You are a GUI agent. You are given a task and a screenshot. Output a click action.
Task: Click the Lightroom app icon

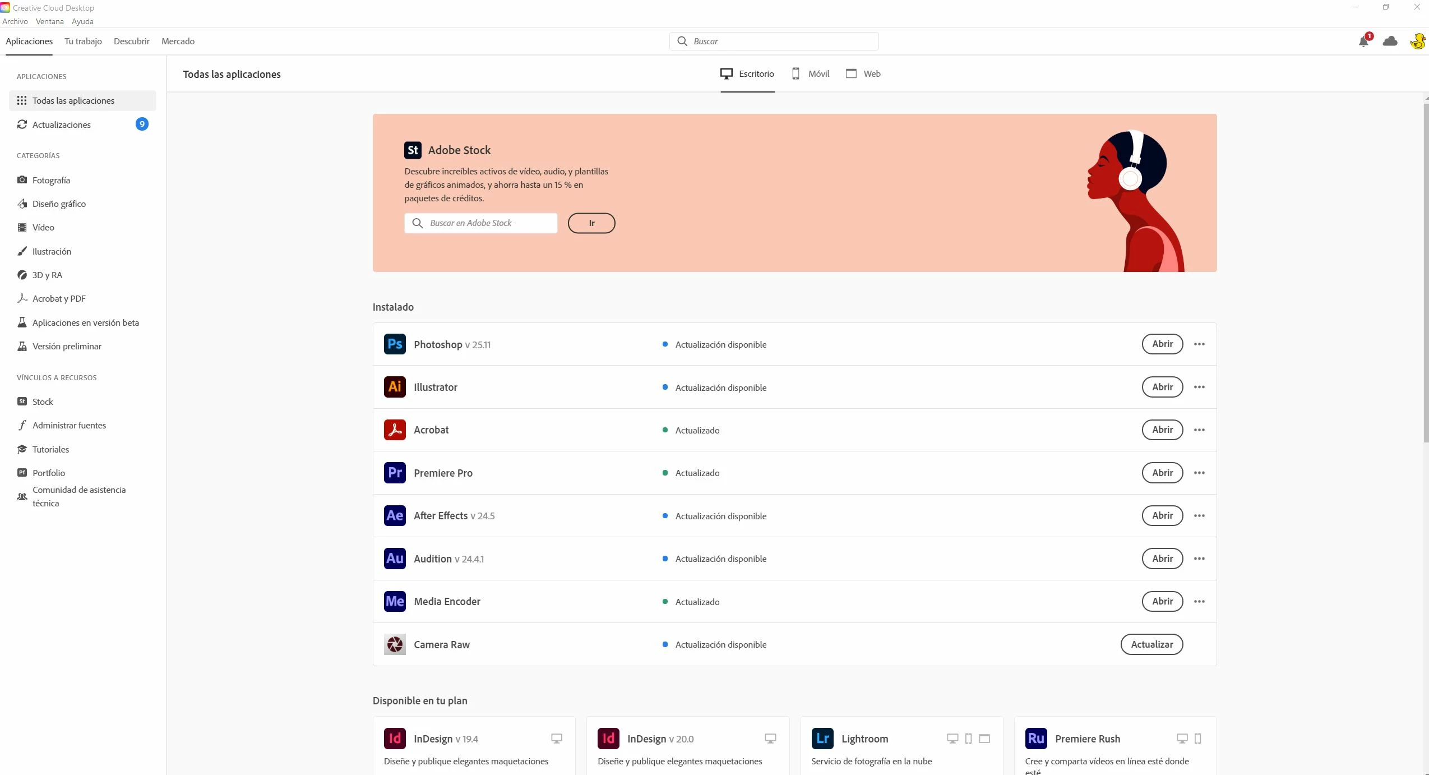coord(822,739)
